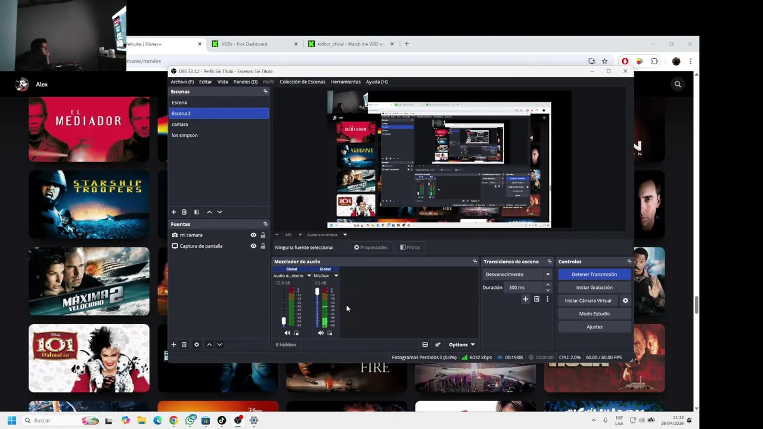Add a new source in Fuentes panel

pyautogui.click(x=174, y=344)
